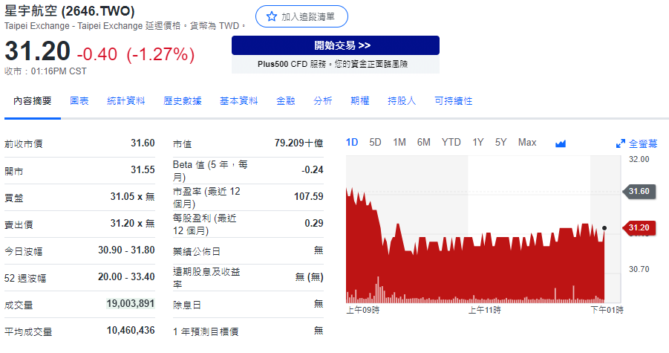Switch chart range to 5Y
This screenshot has height=353, width=669.
point(501,143)
